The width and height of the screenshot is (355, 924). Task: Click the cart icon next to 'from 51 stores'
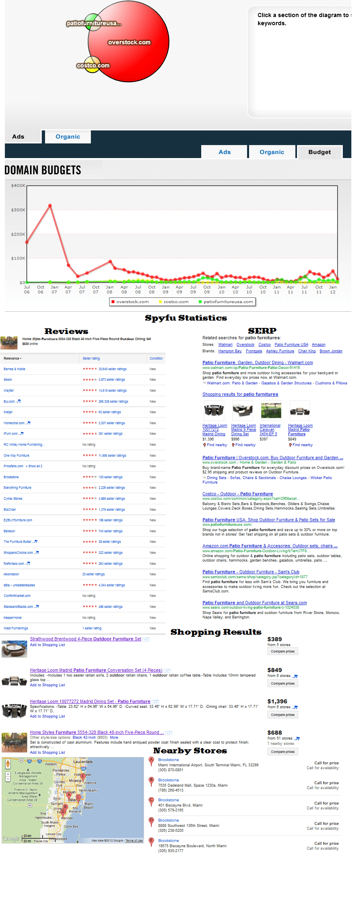[x=297, y=738]
